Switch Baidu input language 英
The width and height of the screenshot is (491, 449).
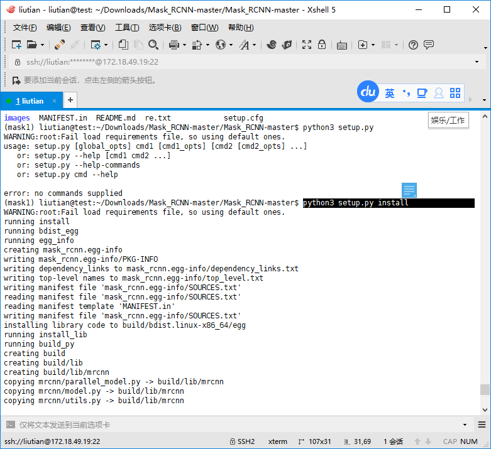point(390,93)
